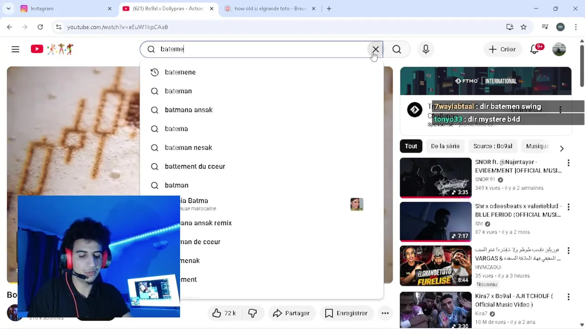The width and height of the screenshot is (585, 329).
Task: Start voice search with the microphone
Action: (426, 49)
